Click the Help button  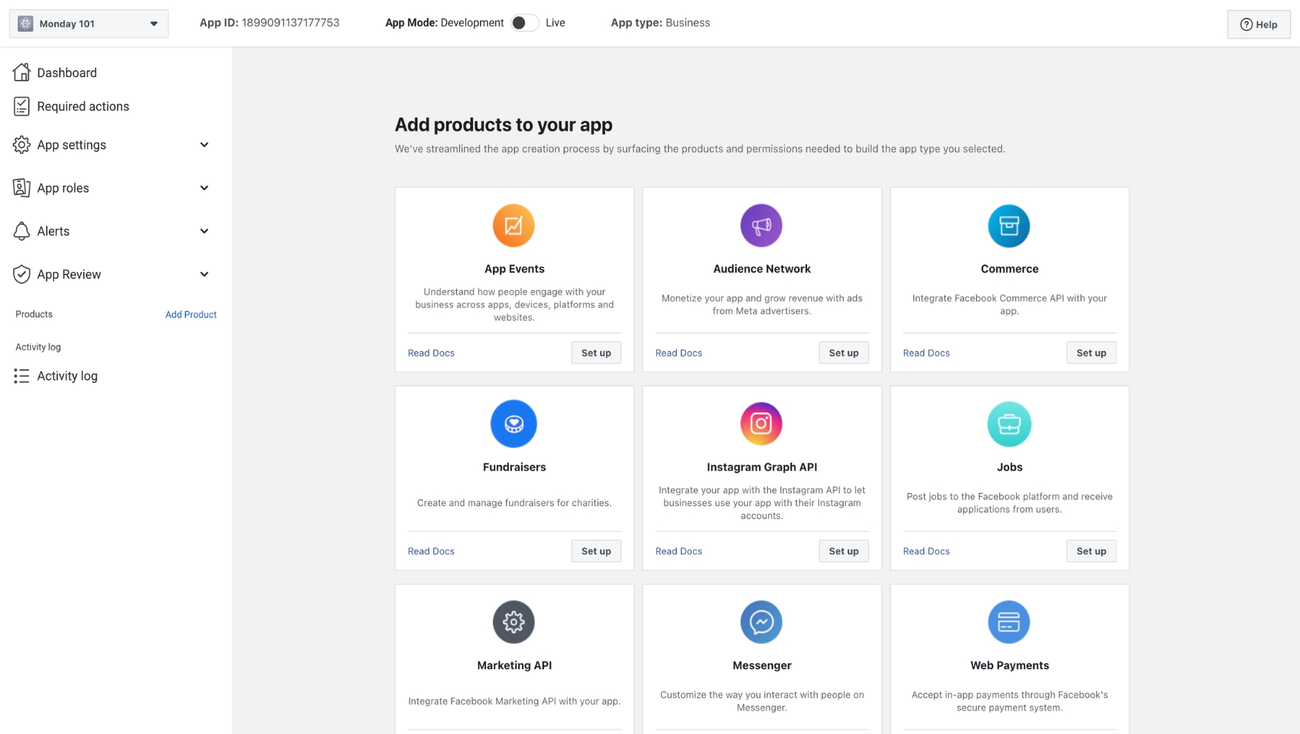tap(1258, 24)
